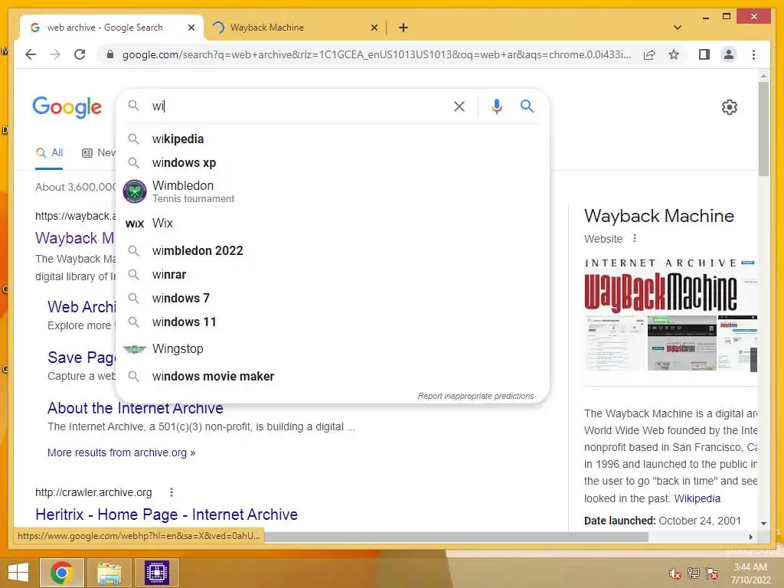Image resolution: width=784 pixels, height=588 pixels.
Task: Open About the Internet Archive link
Action: click(x=135, y=408)
